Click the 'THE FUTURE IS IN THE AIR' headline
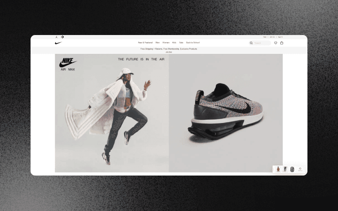 (141, 59)
